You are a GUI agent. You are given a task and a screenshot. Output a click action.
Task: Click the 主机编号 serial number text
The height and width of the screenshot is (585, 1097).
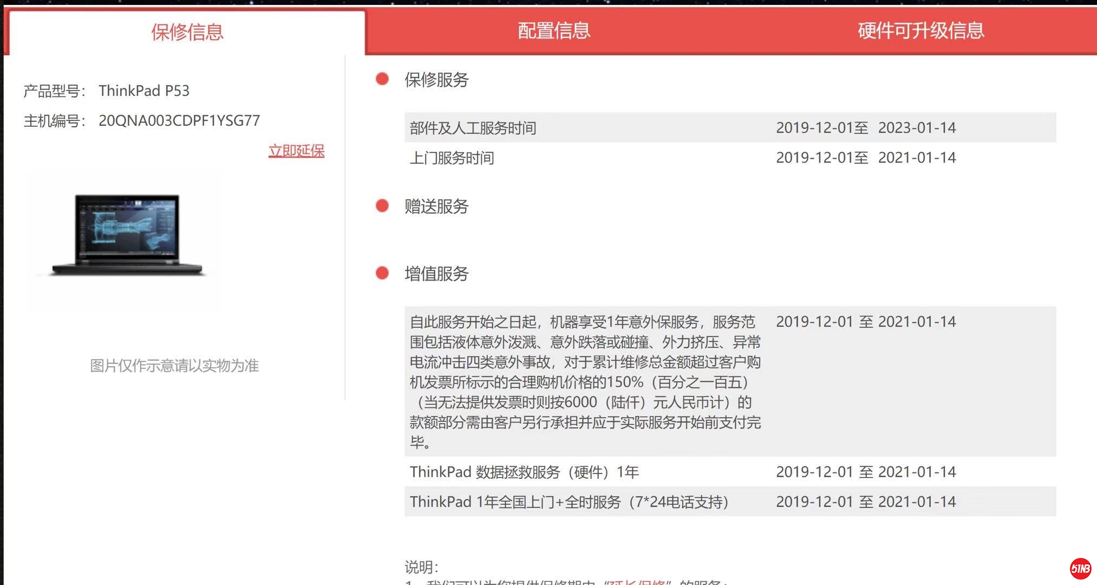pyautogui.click(x=179, y=120)
